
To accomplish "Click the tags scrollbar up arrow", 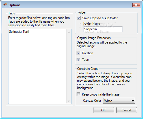I will (69, 32).
